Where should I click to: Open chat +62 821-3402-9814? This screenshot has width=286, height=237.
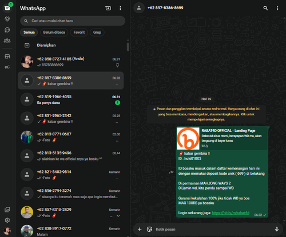(x=71, y=175)
